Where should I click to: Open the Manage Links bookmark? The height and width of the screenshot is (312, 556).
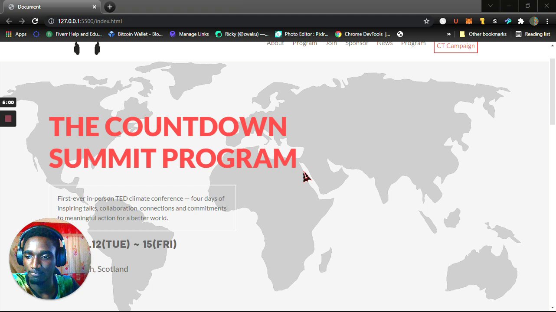click(x=189, y=34)
